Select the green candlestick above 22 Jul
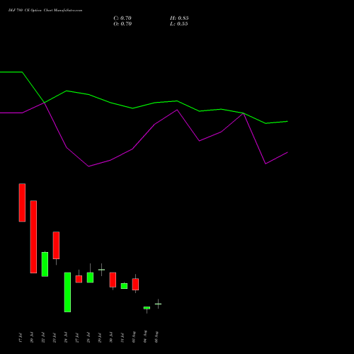The image size is (354, 354). [45, 264]
